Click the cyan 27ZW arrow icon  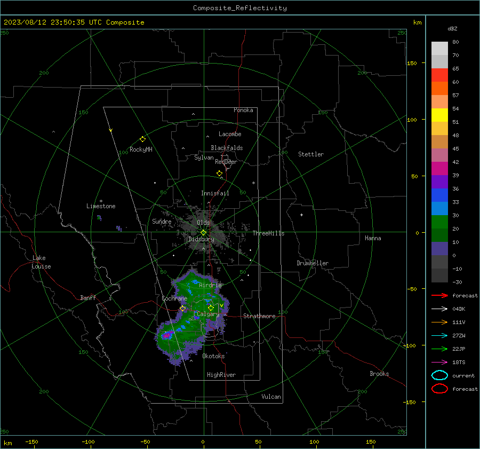click(x=439, y=336)
